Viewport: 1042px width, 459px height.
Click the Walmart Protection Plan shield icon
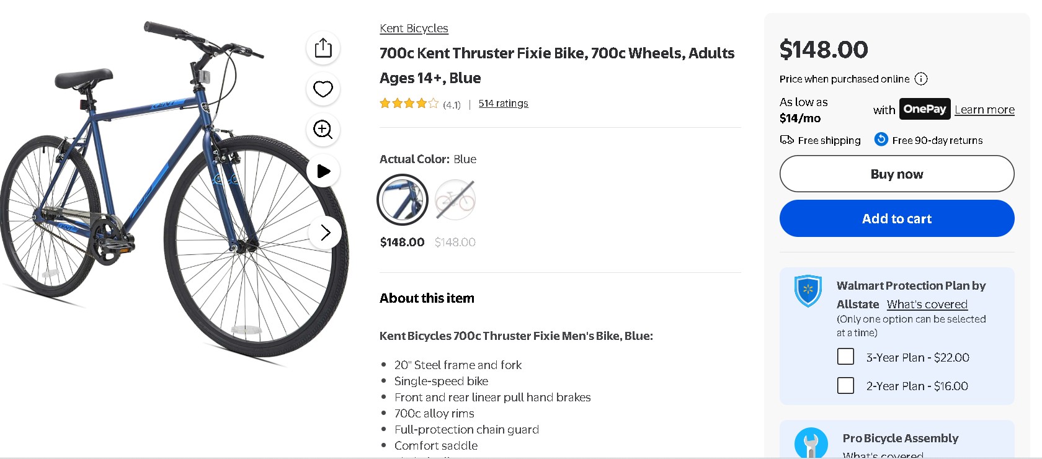808,291
